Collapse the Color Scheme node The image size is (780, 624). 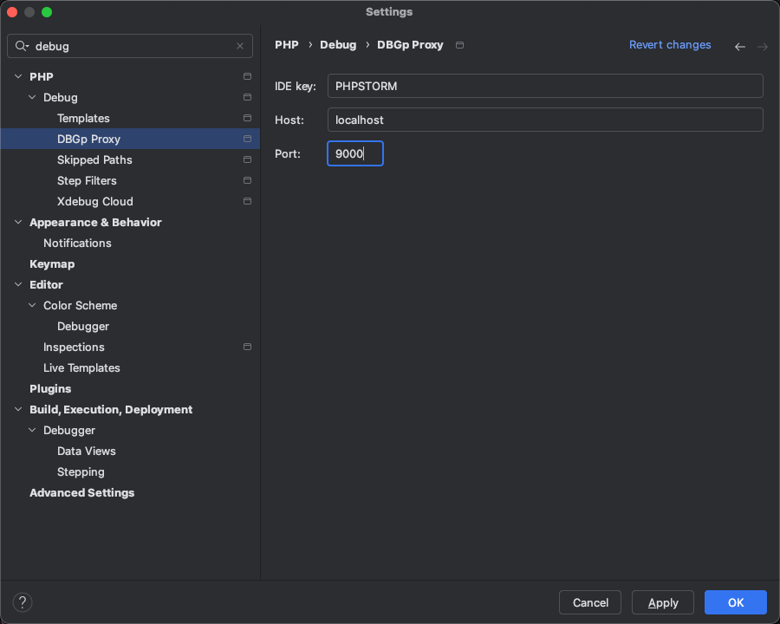click(x=32, y=306)
